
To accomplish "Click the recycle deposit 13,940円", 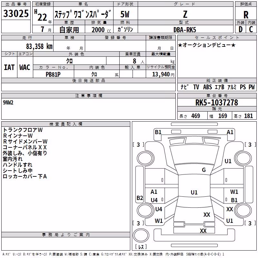I will point(163,74).
